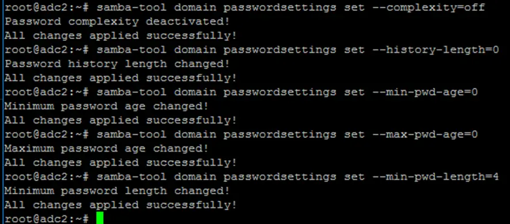The width and height of the screenshot is (510, 224).
Task: Click the first 'All changes applied successfully!' line
Action: 120,36
